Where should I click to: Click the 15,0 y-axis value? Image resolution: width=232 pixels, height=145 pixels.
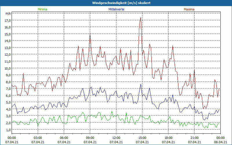pyautogui.click(x=8, y=34)
